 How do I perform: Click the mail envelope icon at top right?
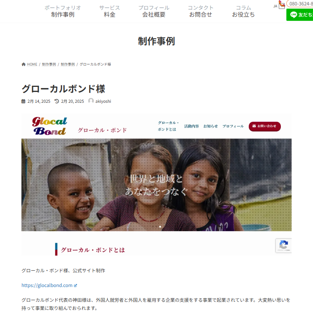(x=282, y=6)
